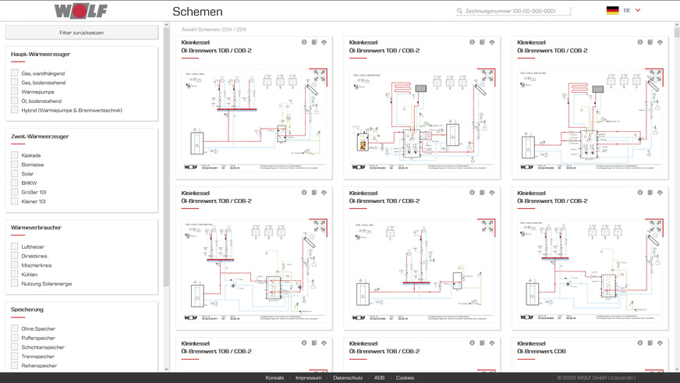Open document icon on top-middle scheme card
Image resolution: width=680 pixels, height=383 pixels.
point(481,42)
